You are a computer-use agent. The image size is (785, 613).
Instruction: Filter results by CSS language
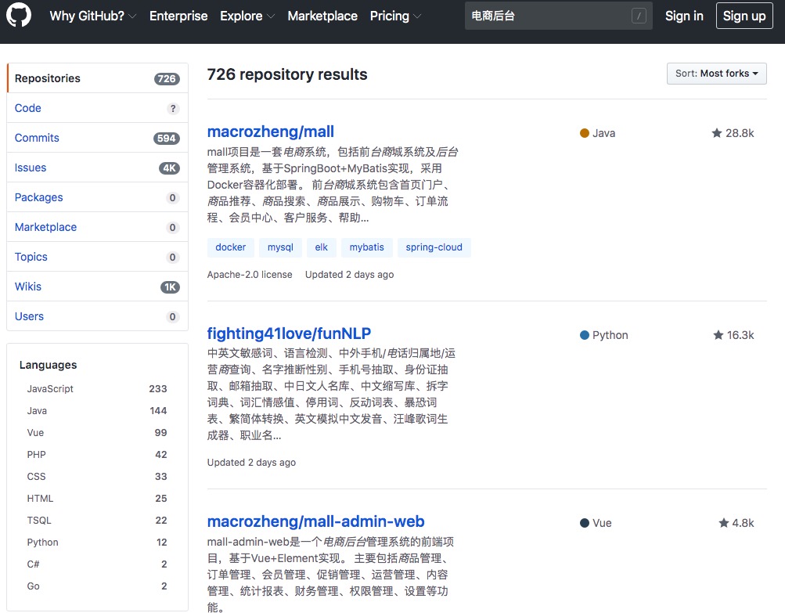(97, 476)
